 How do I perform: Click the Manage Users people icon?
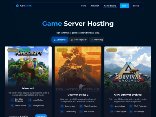coord(30,105)
